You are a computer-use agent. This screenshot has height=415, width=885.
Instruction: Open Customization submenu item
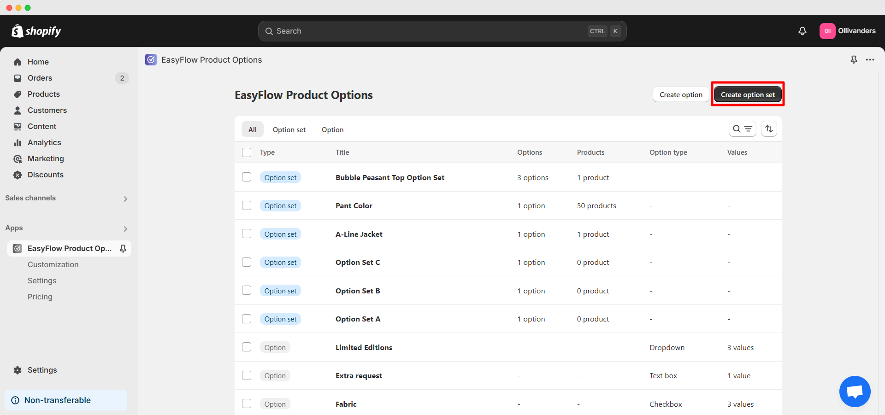pyautogui.click(x=53, y=264)
